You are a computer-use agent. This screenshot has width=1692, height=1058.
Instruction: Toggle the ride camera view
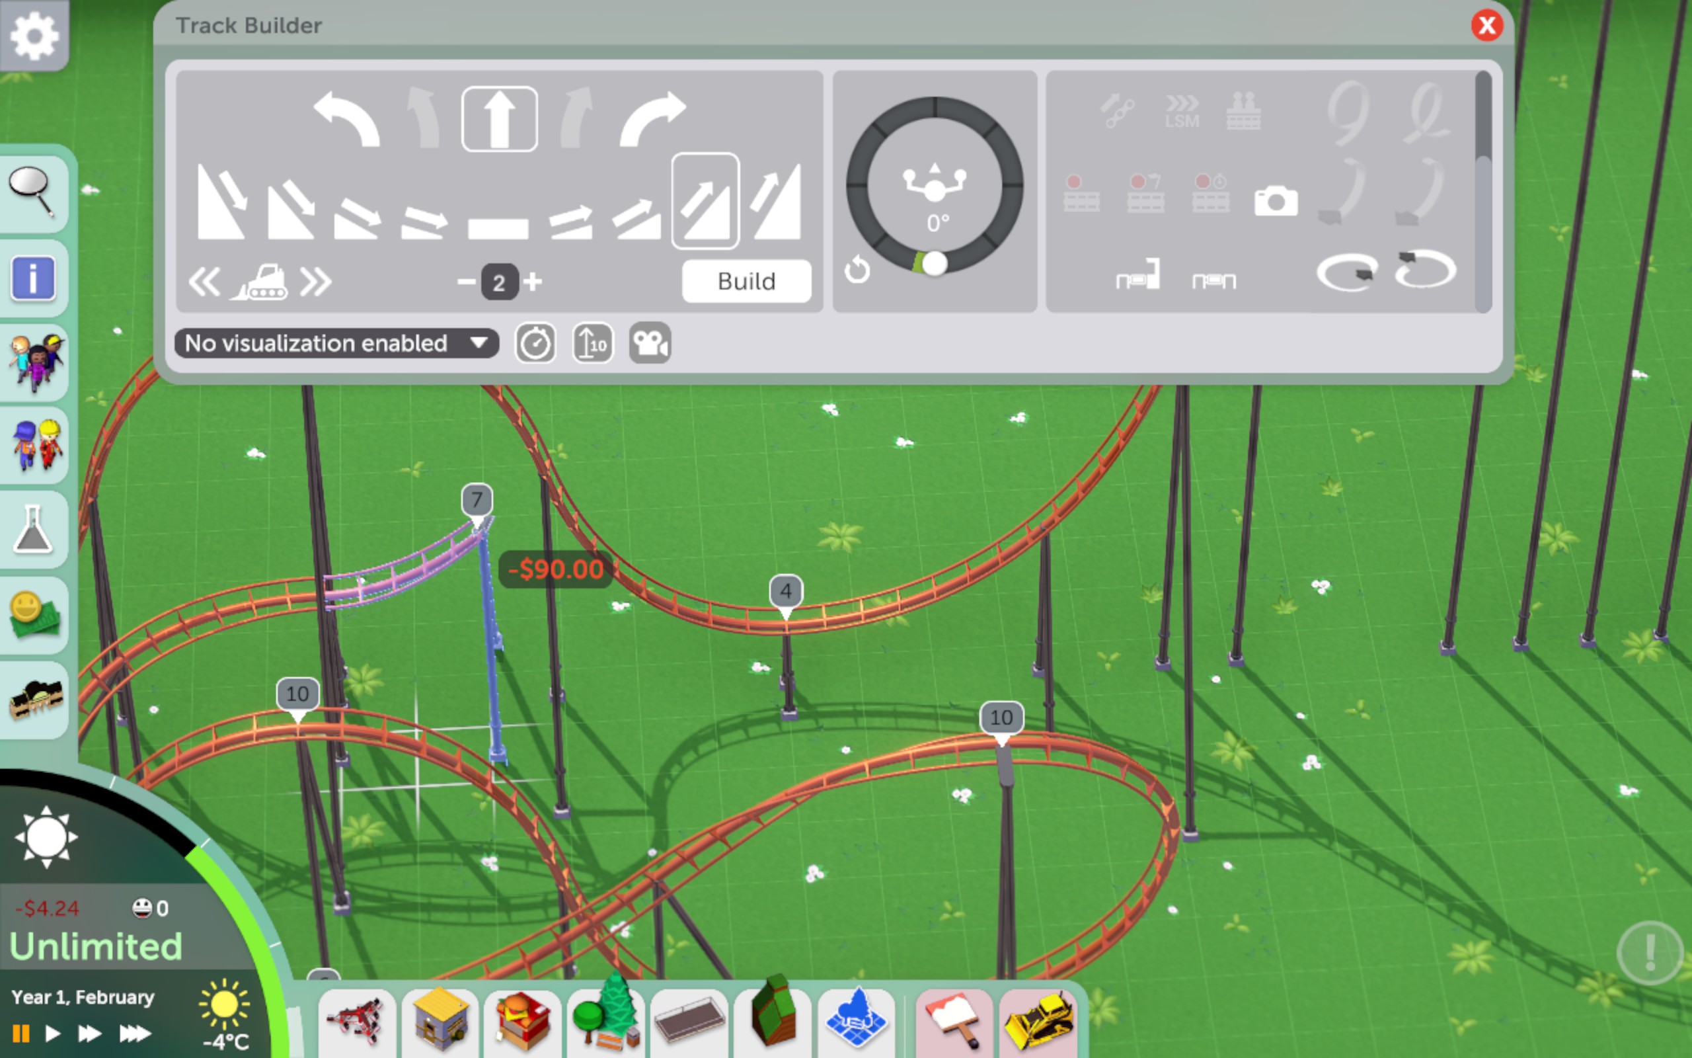pyautogui.click(x=650, y=344)
